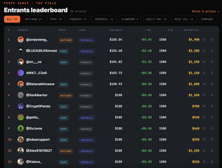This screenshot has height=168, width=222.
Task: Click @andyweng_ avatar picture
Action: (21, 39)
